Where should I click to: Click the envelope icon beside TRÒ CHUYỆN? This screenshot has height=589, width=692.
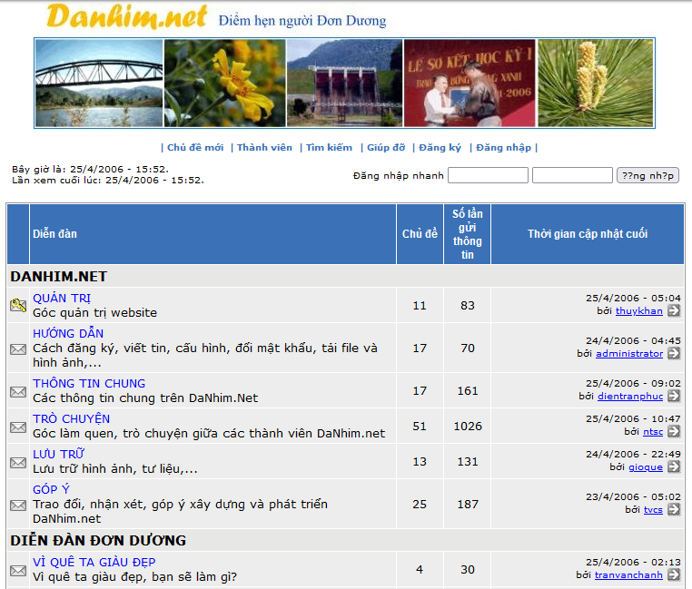tap(18, 427)
